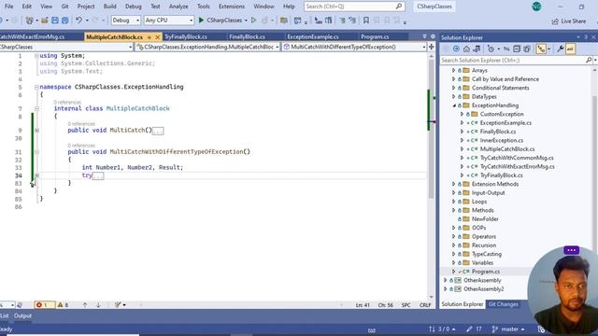This screenshot has width=598, height=336.
Task: Click the master branch indicator in status bar
Action: click(508, 329)
